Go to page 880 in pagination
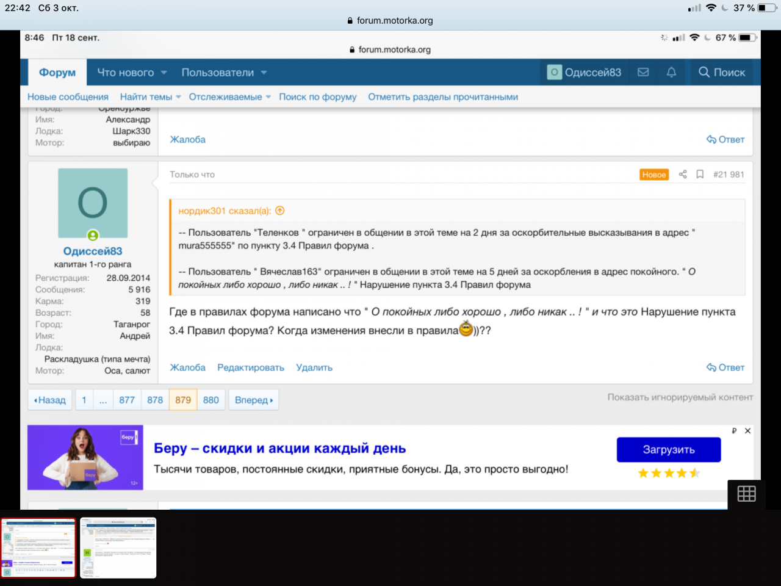The height and width of the screenshot is (586, 781). [x=211, y=400]
